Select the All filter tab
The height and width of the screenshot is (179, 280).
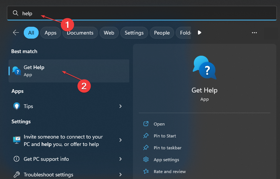tap(31, 33)
